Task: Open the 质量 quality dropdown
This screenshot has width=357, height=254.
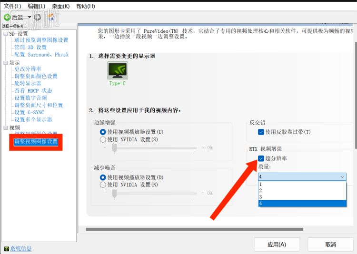Action: (x=302, y=176)
